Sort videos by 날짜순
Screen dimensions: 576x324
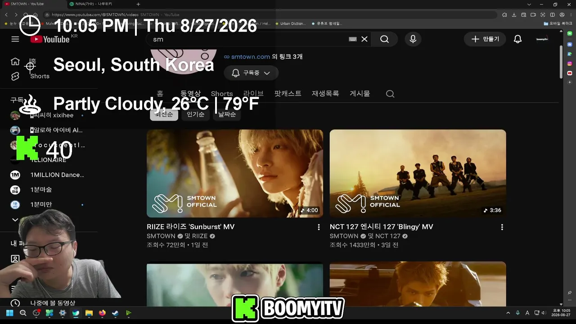pos(227,114)
